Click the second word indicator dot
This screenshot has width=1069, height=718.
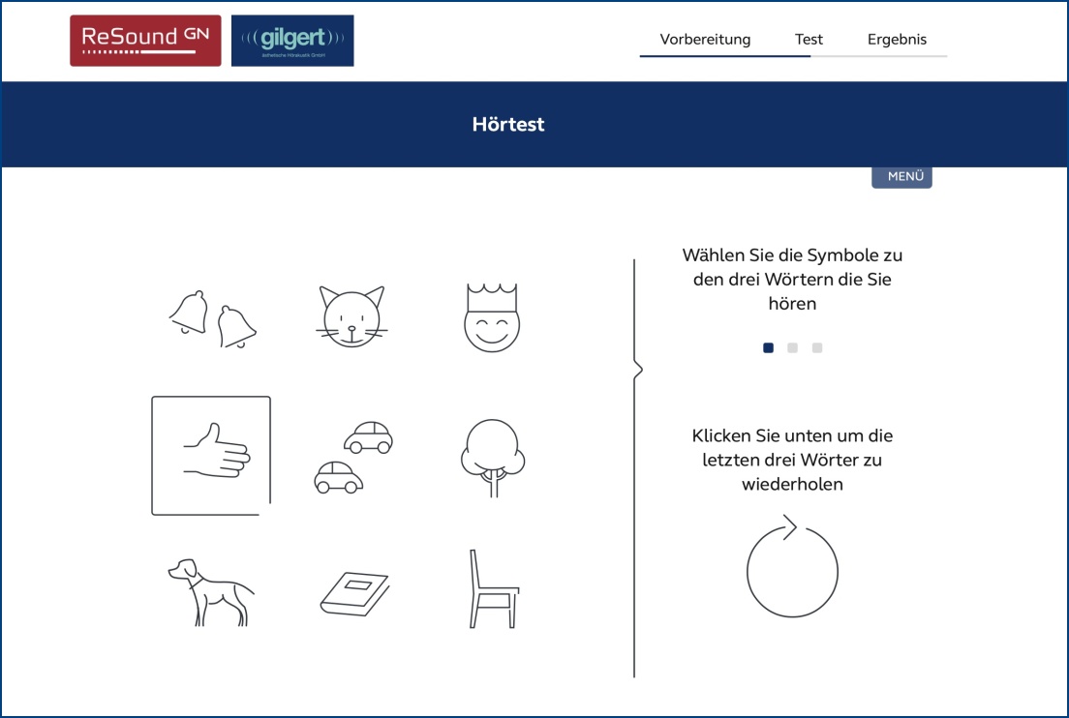[793, 348]
